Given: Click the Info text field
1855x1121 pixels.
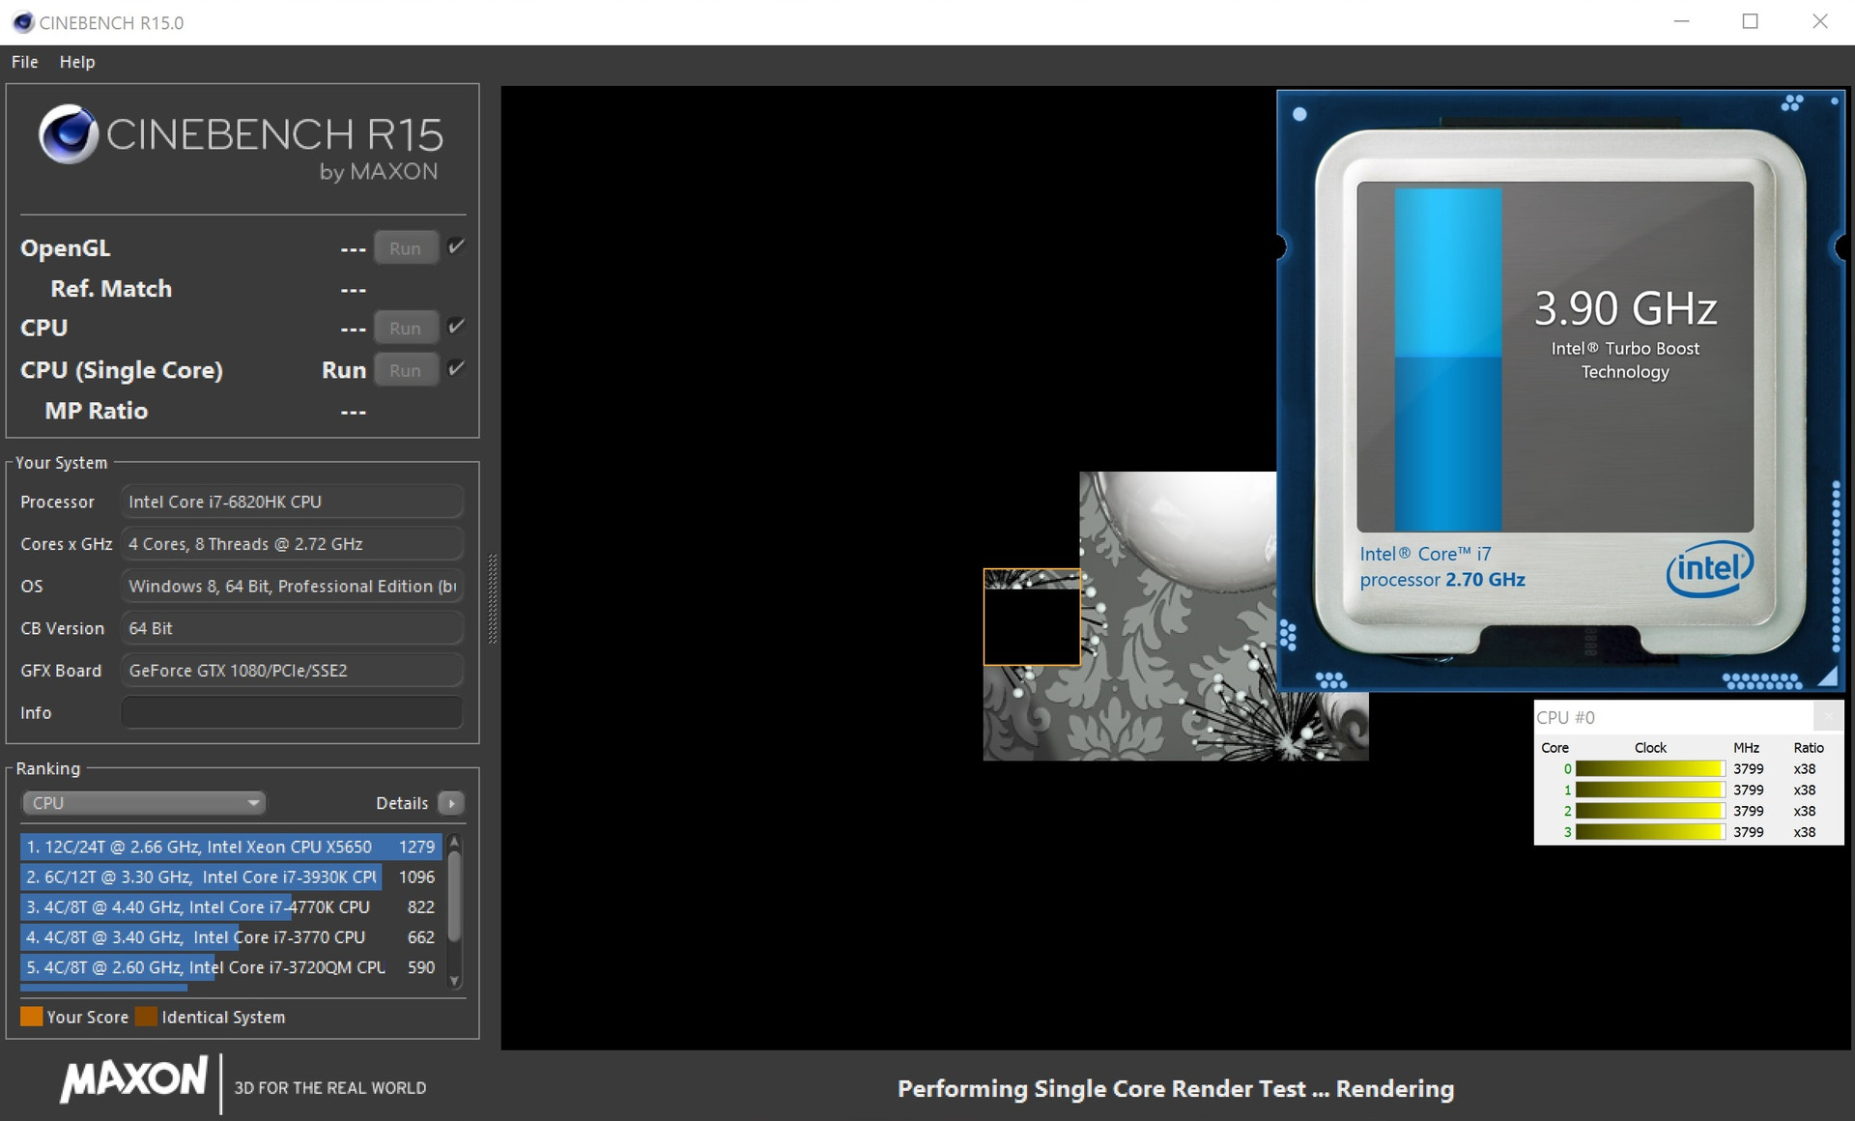Looking at the screenshot, I should click(291, 712).
